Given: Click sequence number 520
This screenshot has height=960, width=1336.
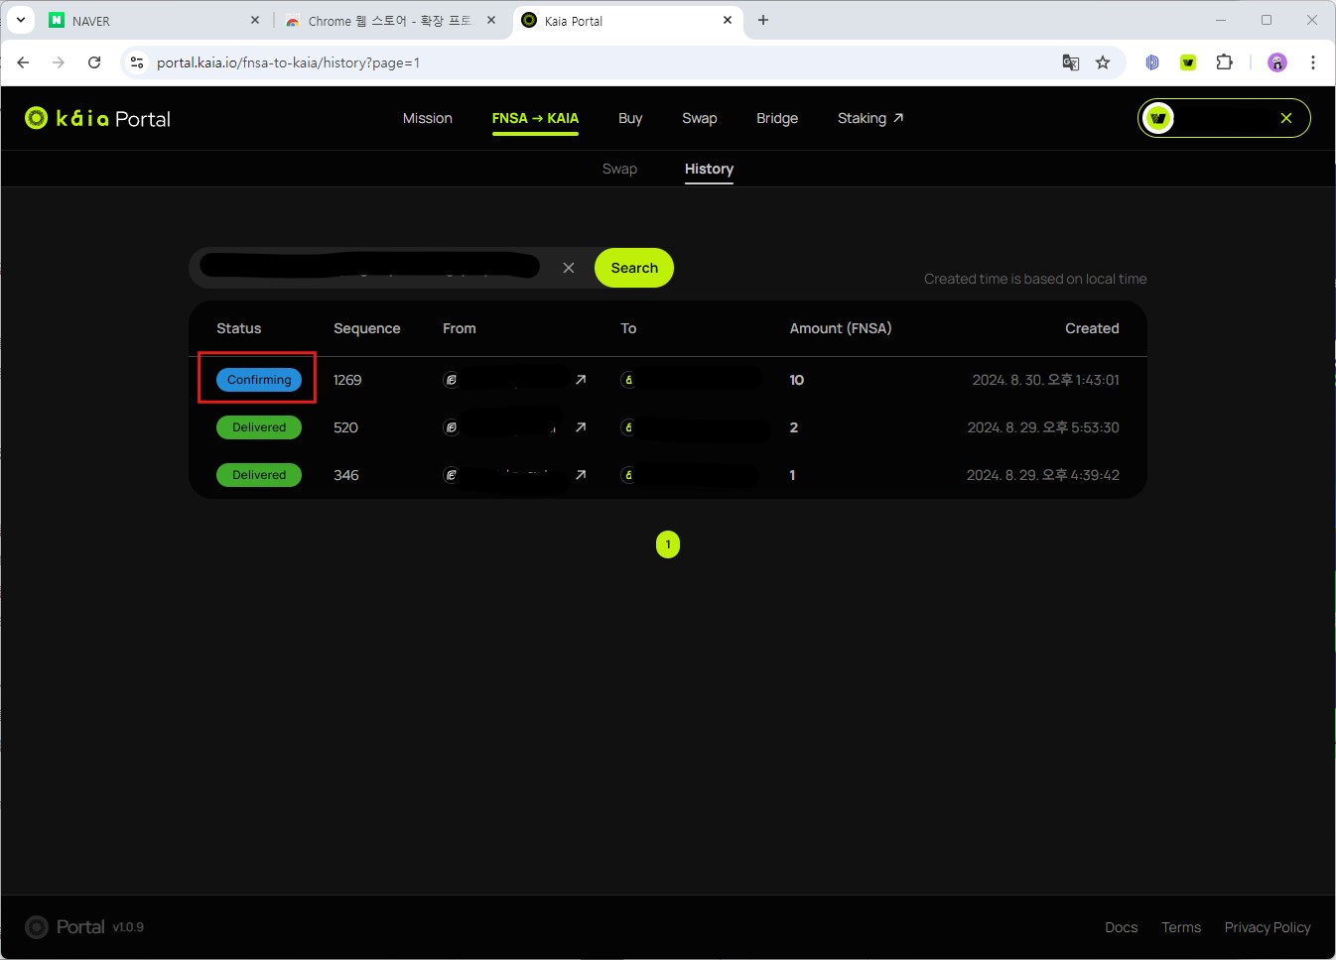Looking at the screenshot, I should [345, 427].
